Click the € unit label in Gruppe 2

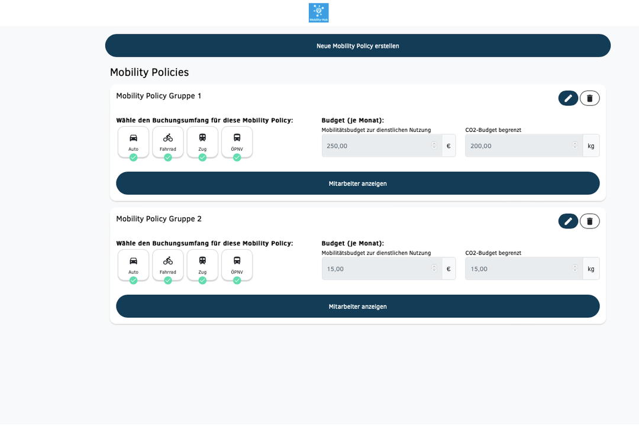pyautogui.click(x=448, y=269)
